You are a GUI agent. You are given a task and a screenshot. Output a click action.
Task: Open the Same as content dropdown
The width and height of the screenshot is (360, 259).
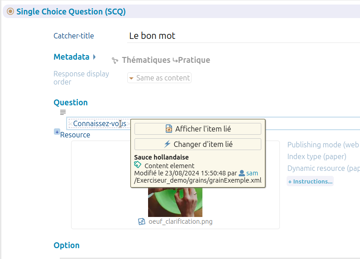click(159, 78)
